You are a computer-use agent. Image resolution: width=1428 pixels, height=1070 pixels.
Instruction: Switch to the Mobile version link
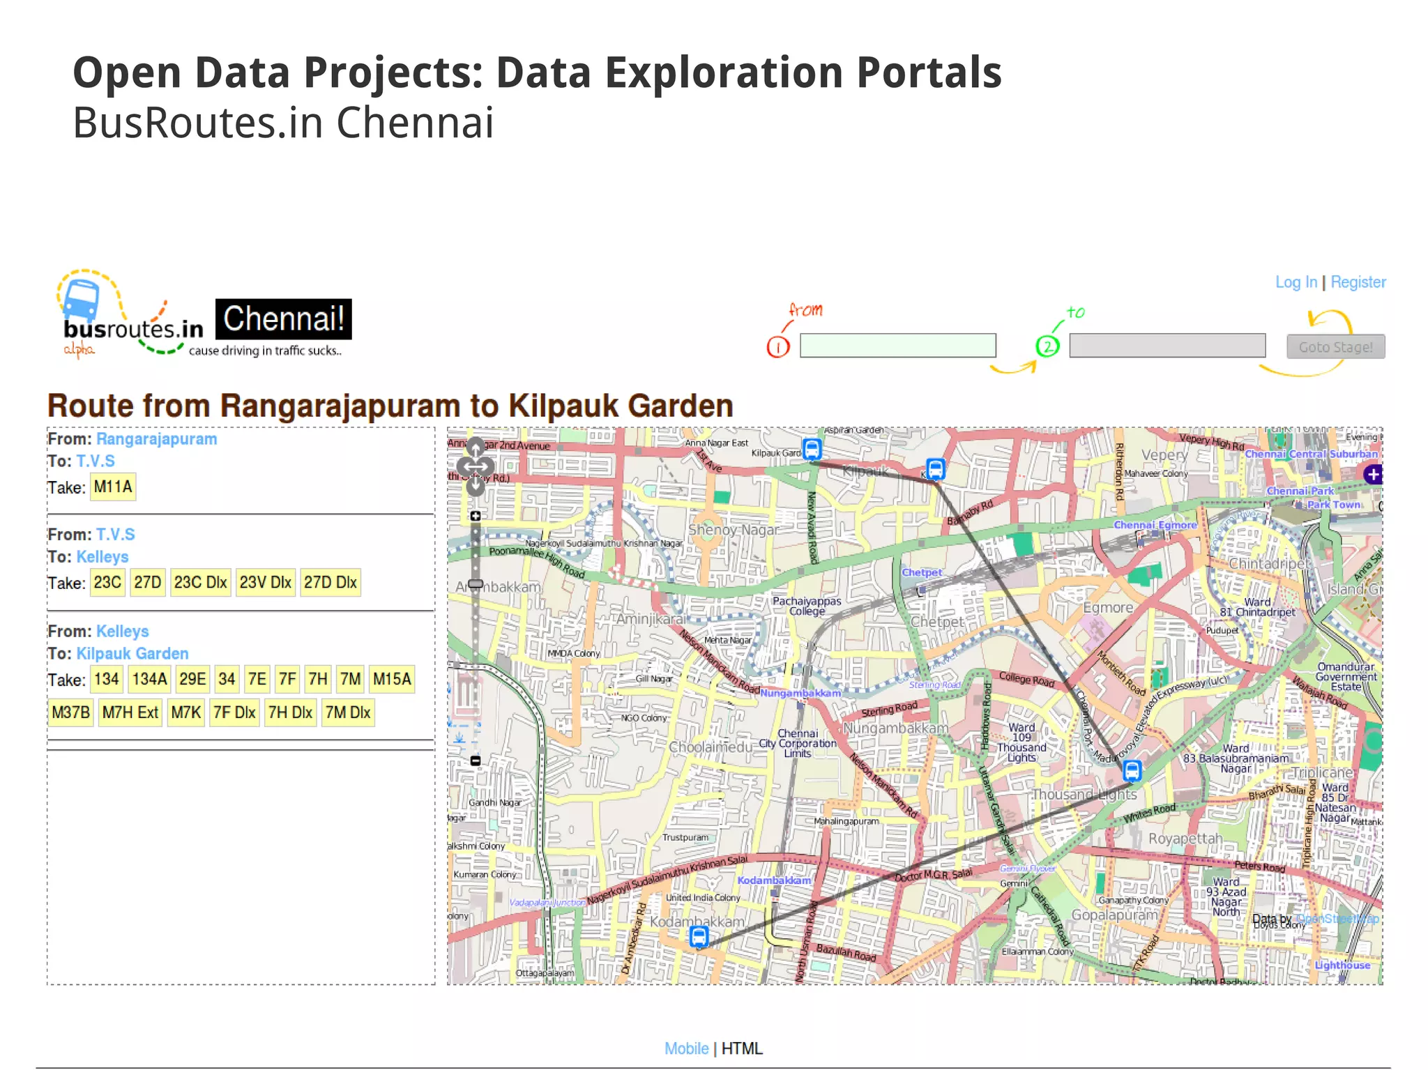686,1048
